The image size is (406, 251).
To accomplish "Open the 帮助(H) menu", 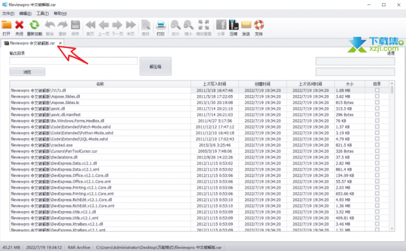I will point(60,13).
